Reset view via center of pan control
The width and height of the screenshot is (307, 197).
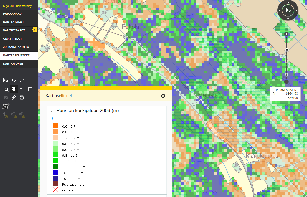coord(288,10)
